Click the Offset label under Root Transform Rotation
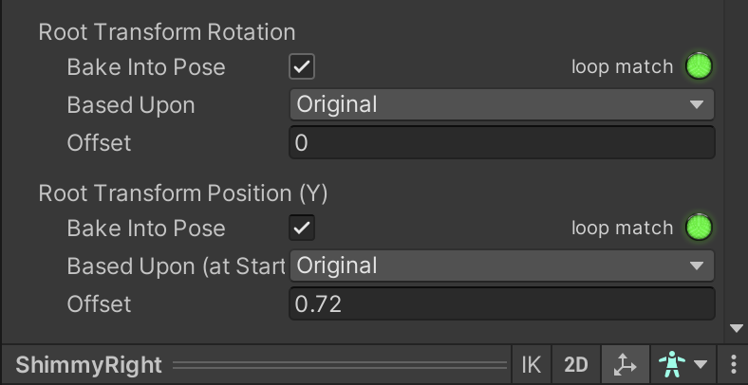This screenshot has width=748, height=385. tap(99, 143)
